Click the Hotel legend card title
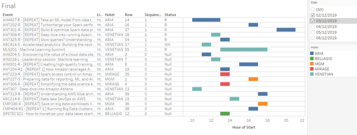357x135 pixels. pos(314,47)
